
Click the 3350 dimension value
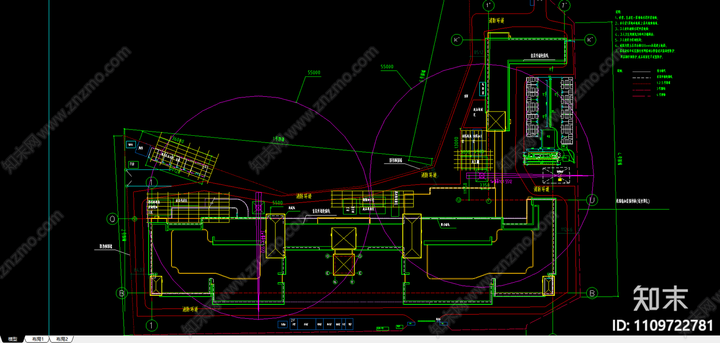[484, 185]
